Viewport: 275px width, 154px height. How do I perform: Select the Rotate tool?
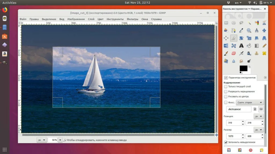click(x=241, y=38)
